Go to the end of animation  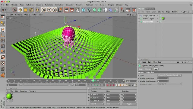click(x=104, y=85)
